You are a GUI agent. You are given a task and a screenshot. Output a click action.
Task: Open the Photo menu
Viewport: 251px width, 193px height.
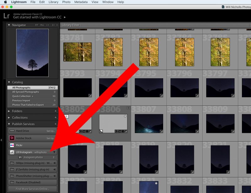click(x=66, y=2)
